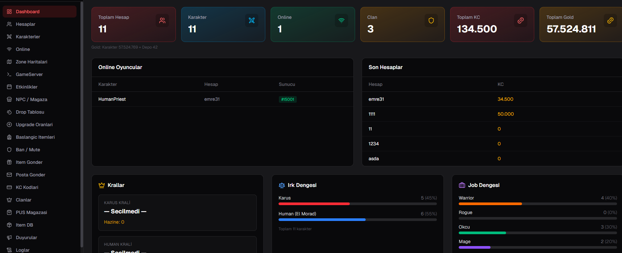Click the Warrior job balance bar
The image size is (622, 253).
tap(538, 204)
